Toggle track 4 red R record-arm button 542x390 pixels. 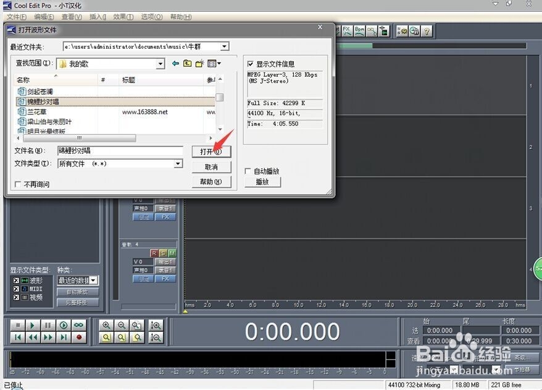pos(154,253)
